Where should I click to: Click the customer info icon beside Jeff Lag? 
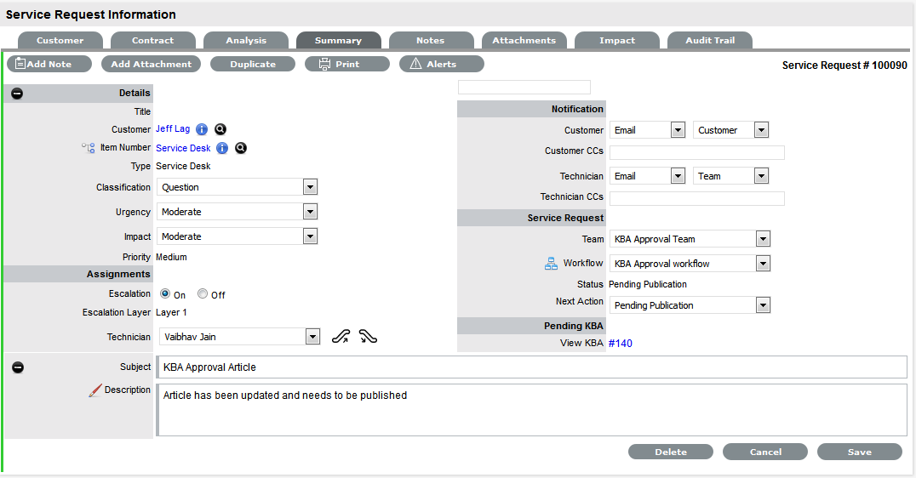coord(202,129)
